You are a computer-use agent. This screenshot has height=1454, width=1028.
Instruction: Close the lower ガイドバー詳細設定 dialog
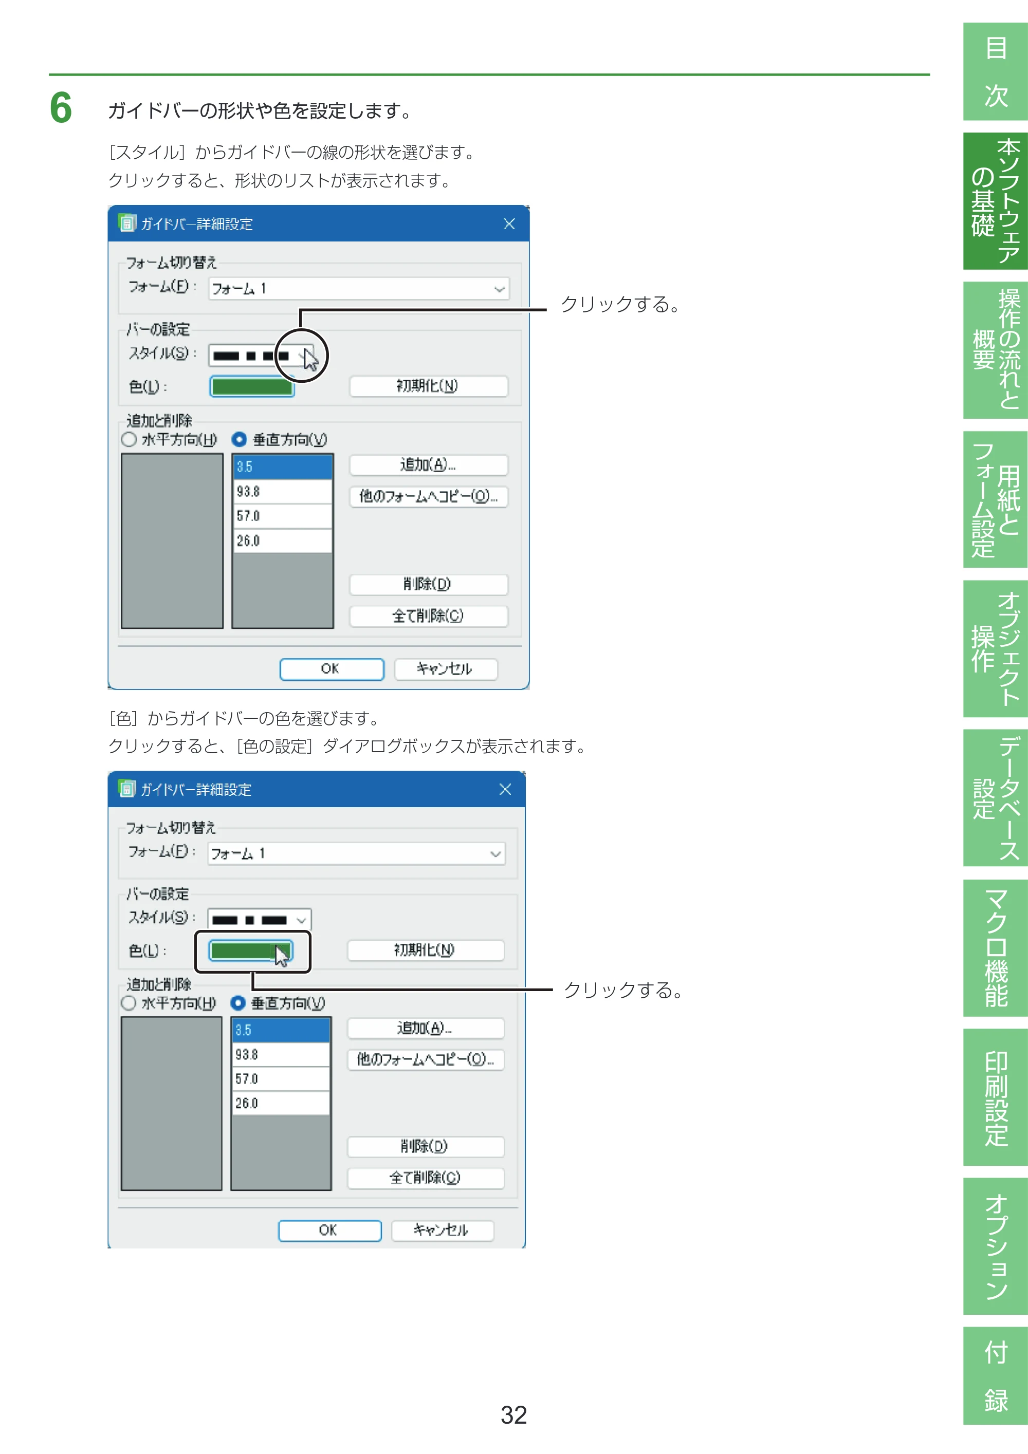coord(505,789)
